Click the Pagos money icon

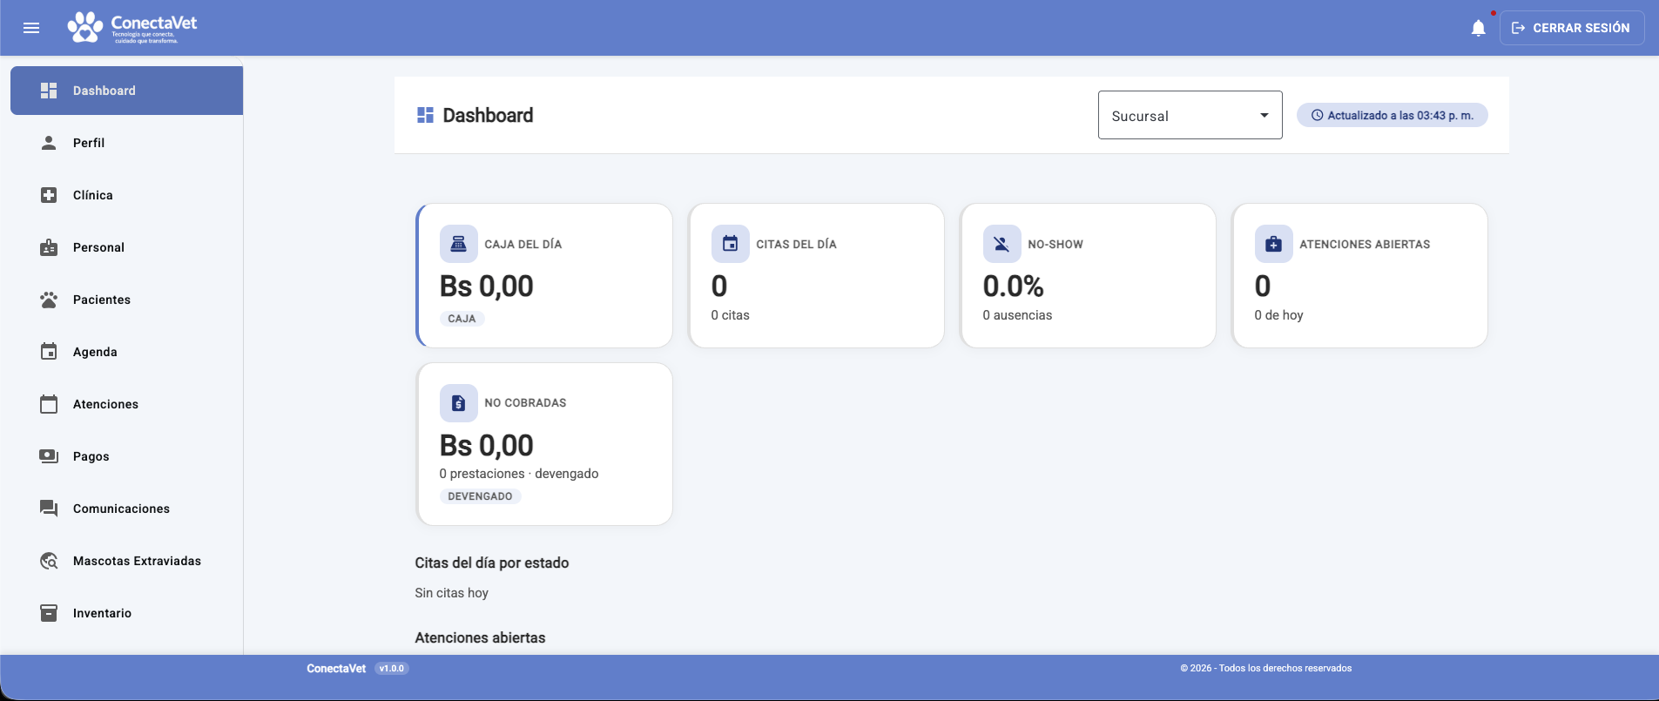tap(49, 456)
